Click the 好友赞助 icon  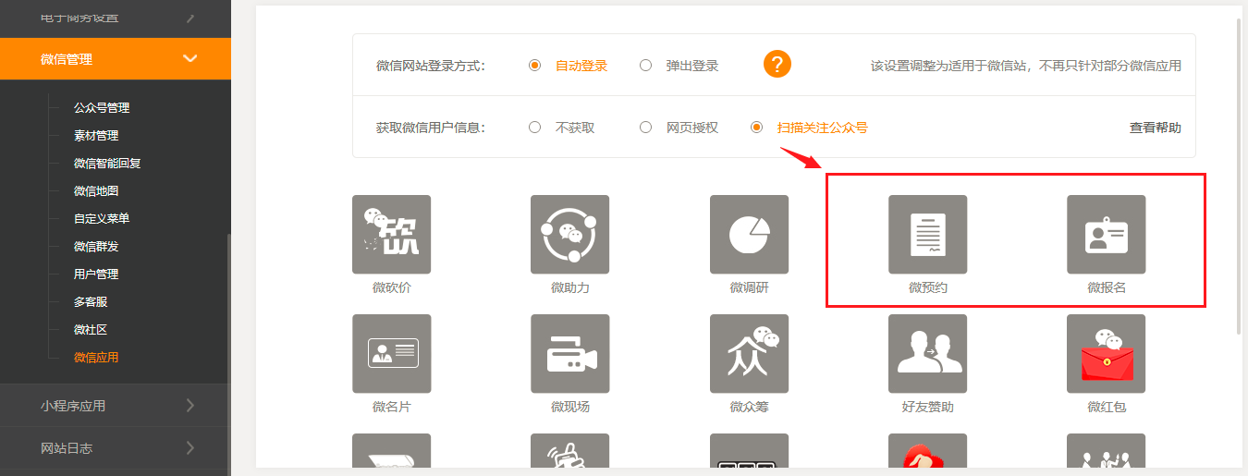[x=927, y=354]
